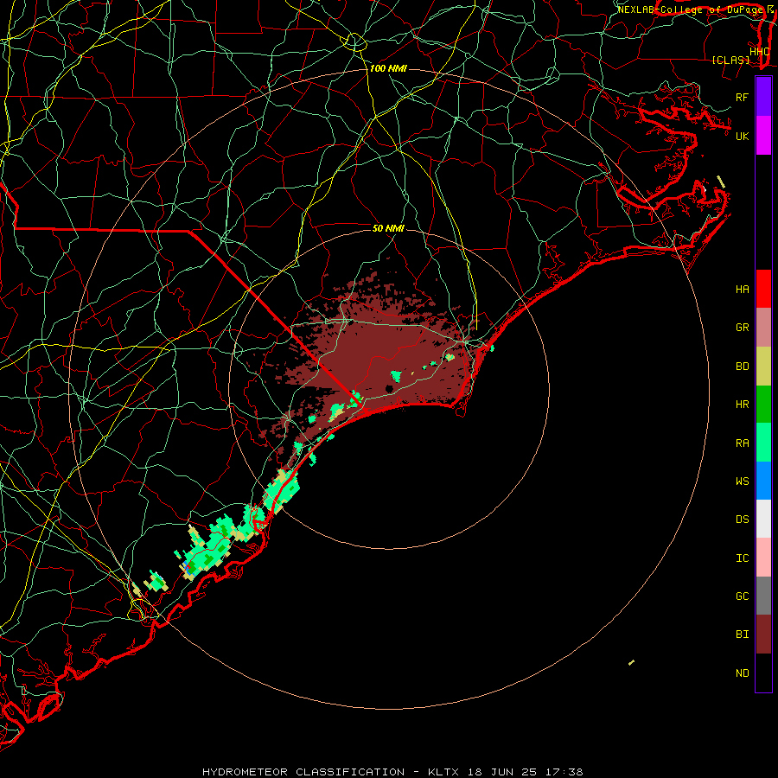Click the 50 NMI range ring label
The width and height of the screenshot is (778, 778).
pos(388,228)
